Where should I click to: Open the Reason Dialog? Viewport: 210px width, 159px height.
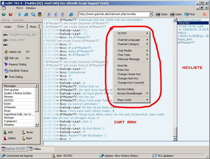tap(18, 64)
